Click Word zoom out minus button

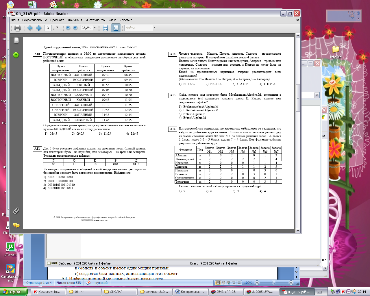(257, 283)
